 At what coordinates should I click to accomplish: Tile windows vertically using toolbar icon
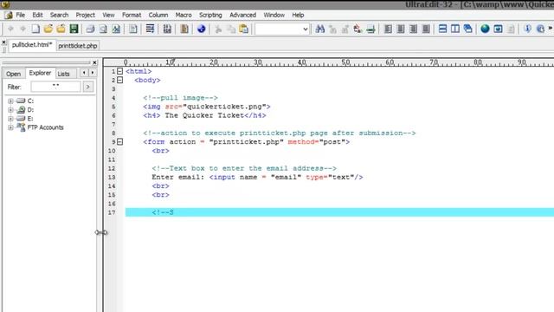coord(455,29)
